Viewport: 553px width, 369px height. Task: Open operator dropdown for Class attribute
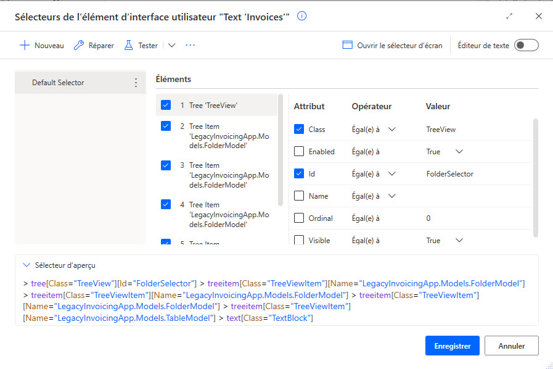coord(391,130)
